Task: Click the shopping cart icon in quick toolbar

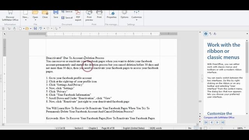Action: tap(9, 28)
